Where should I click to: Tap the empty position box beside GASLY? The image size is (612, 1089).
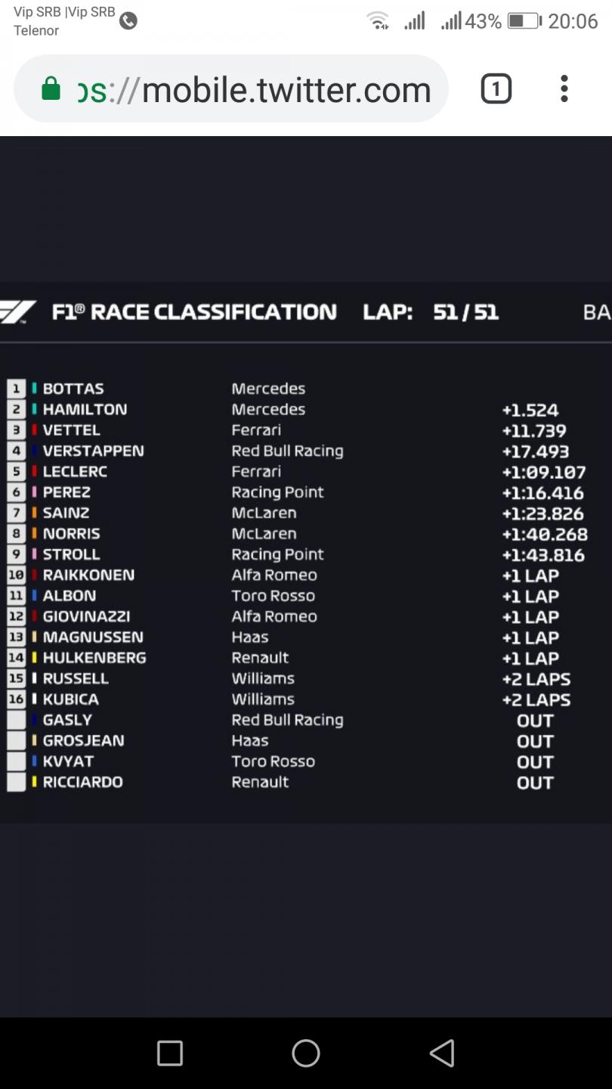coord(16,720)
